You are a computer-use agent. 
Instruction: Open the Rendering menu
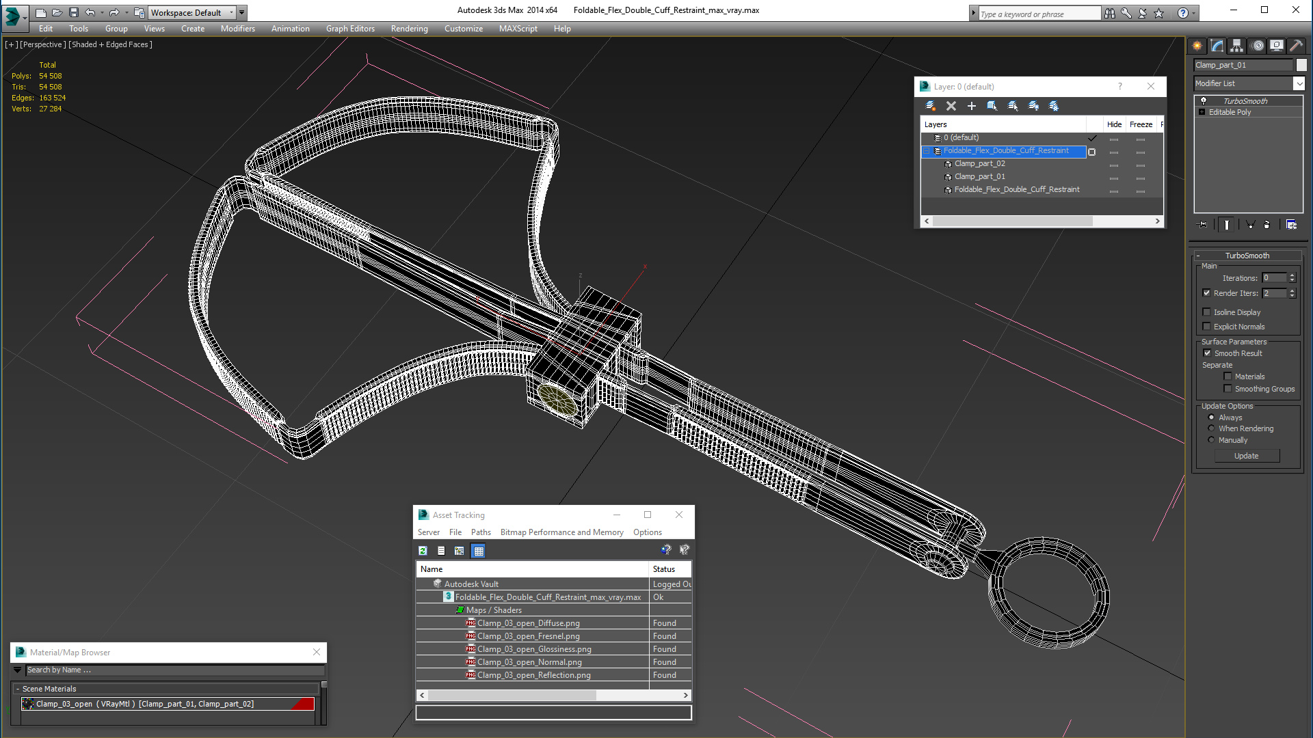[x=409, y=29]
